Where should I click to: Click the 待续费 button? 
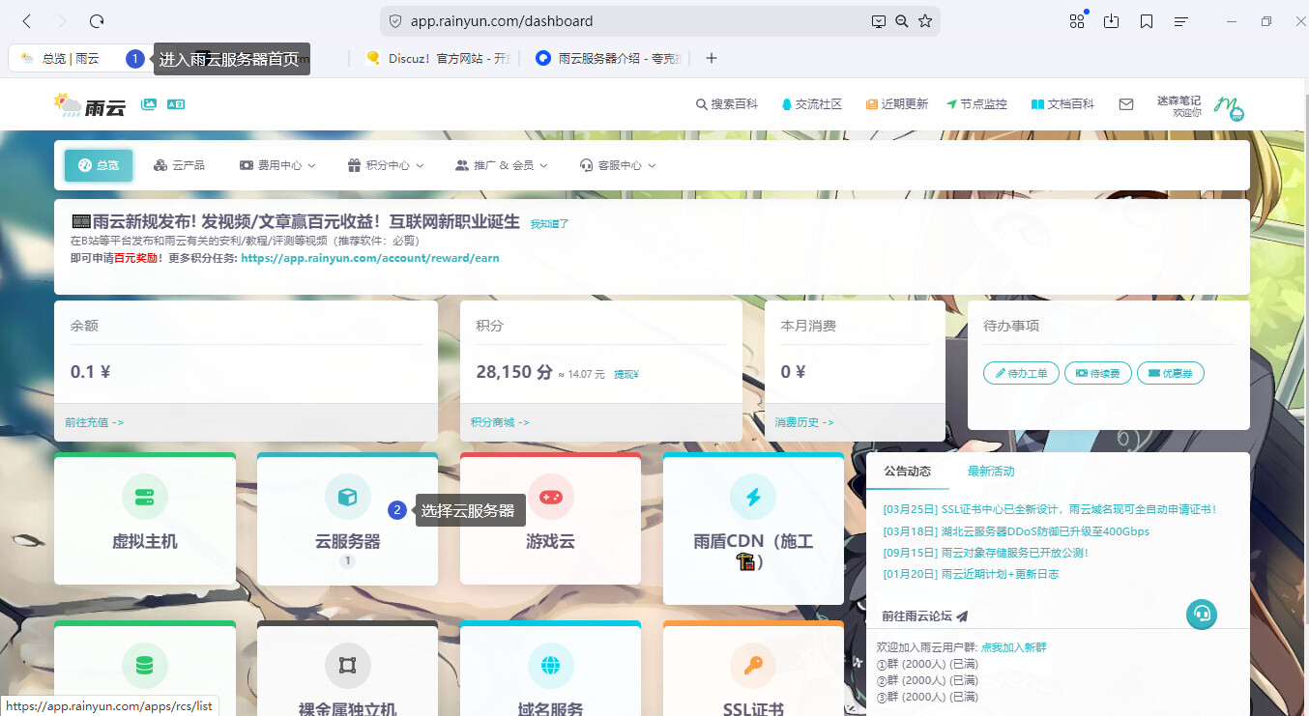coord(1098,373)
